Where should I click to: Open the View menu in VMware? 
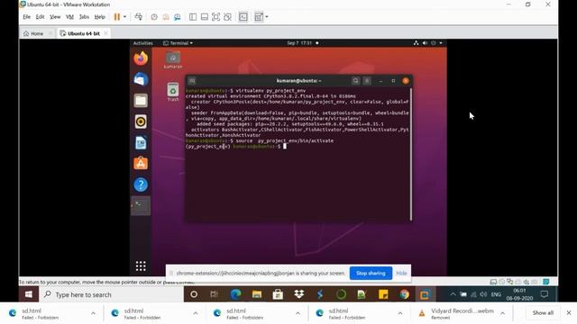point(55,17)
